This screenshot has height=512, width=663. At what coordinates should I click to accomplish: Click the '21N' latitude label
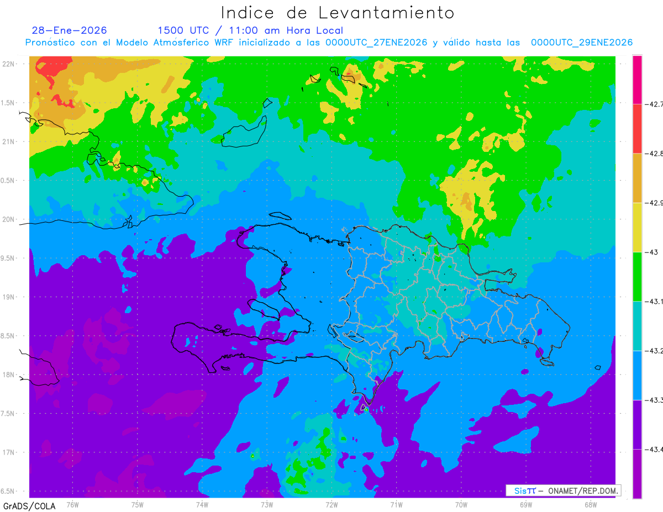[8, 141]
